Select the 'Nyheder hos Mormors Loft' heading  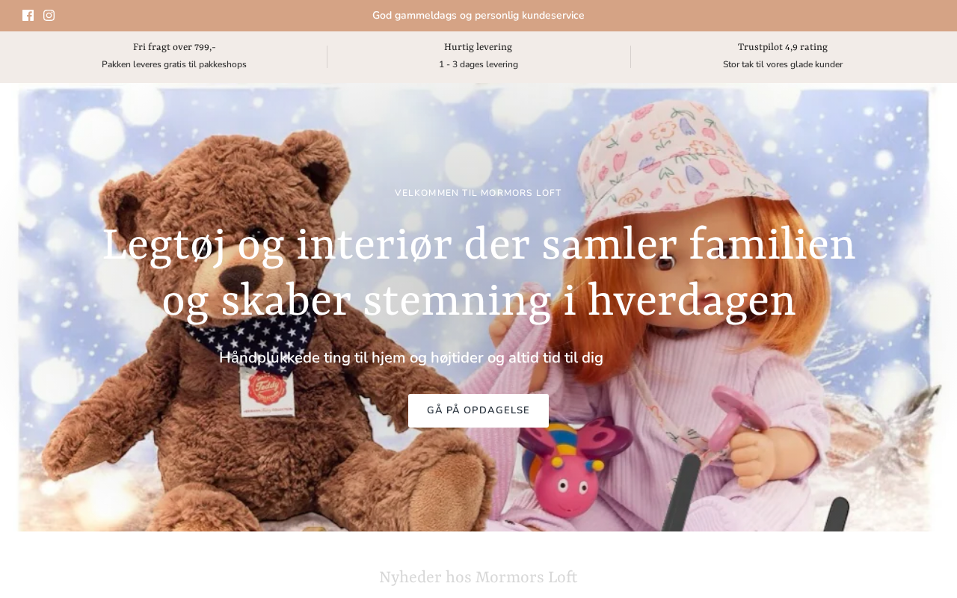click(x=478, y=578)
